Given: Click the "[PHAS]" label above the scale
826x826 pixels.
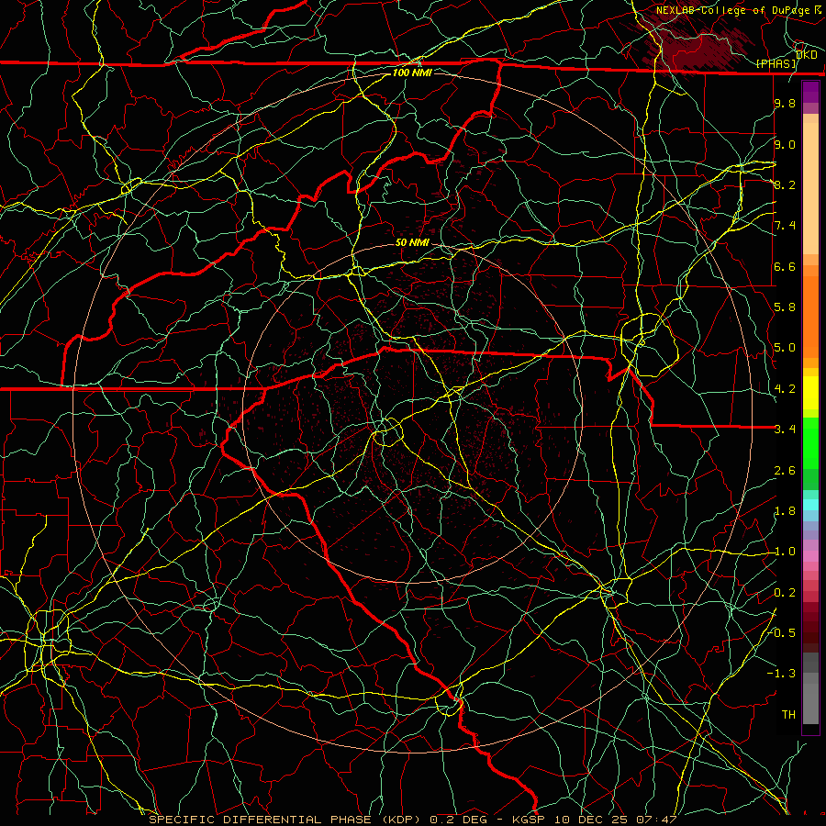Looking at the screenshot, I should (776, 63).
